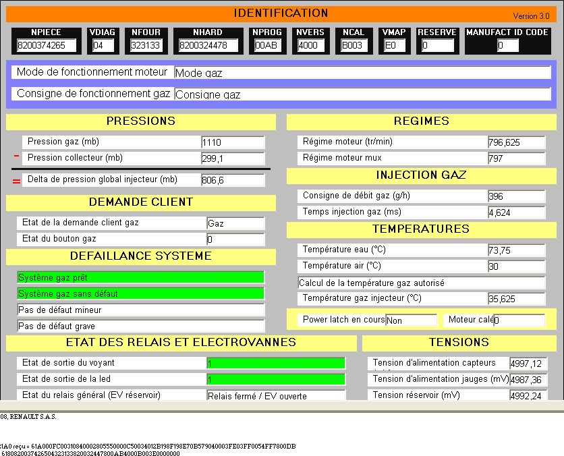Select the green Système gaz sans défaut bar
Viewport: 564px width, 456px height.
coord(140,293)
